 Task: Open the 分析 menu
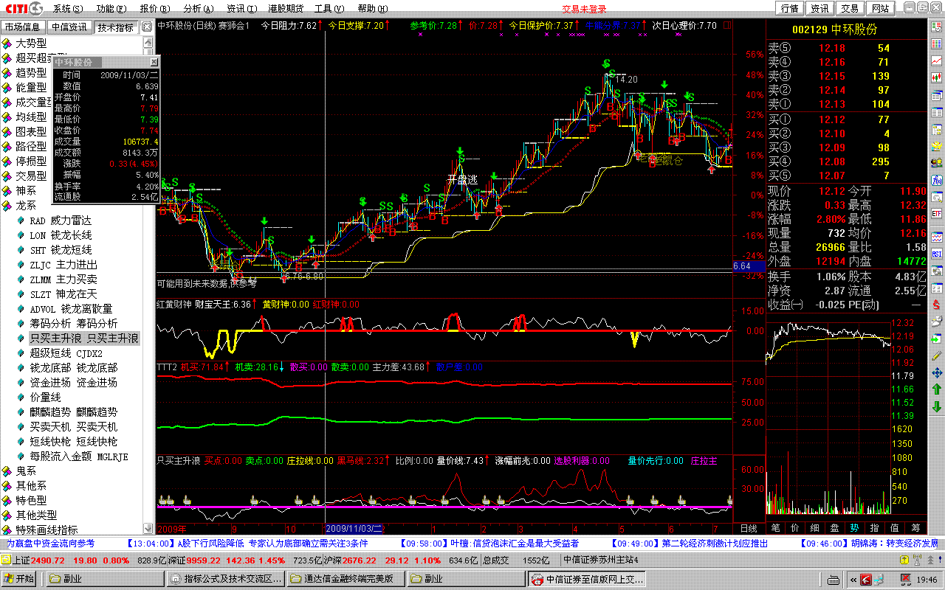(198, 9)
